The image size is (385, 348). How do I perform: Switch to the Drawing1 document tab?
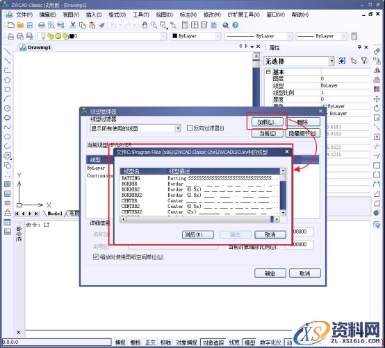pyautogui.click(x=36, y=48)
